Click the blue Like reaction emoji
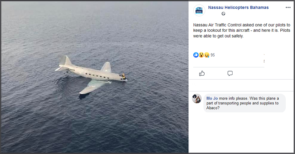295x154 pixels. [196, 55]
